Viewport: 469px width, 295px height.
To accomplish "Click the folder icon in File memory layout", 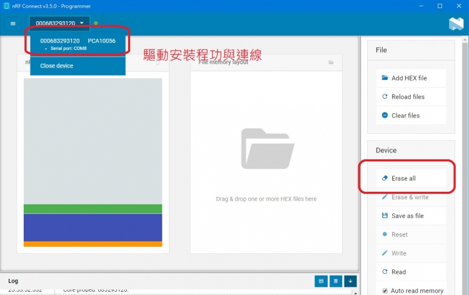I will [x=331, y=62].
